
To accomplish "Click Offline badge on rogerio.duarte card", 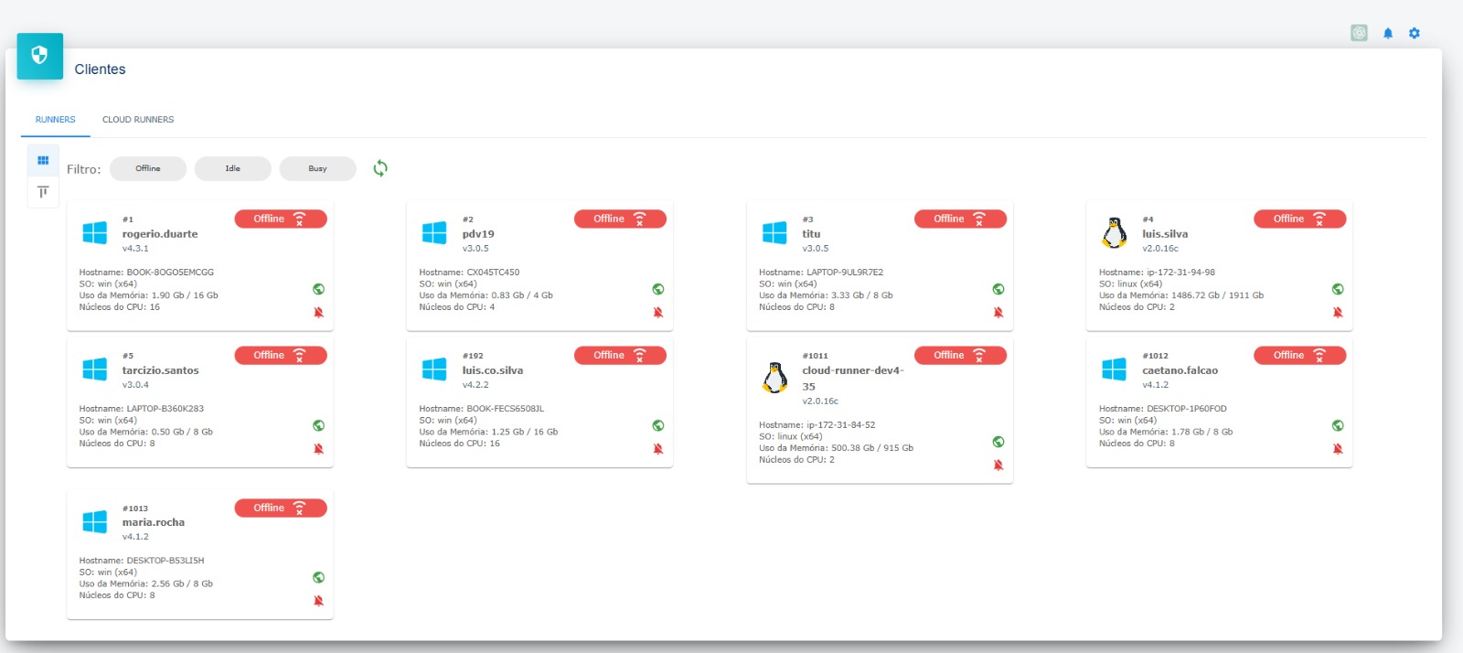I will coord(281,219).
